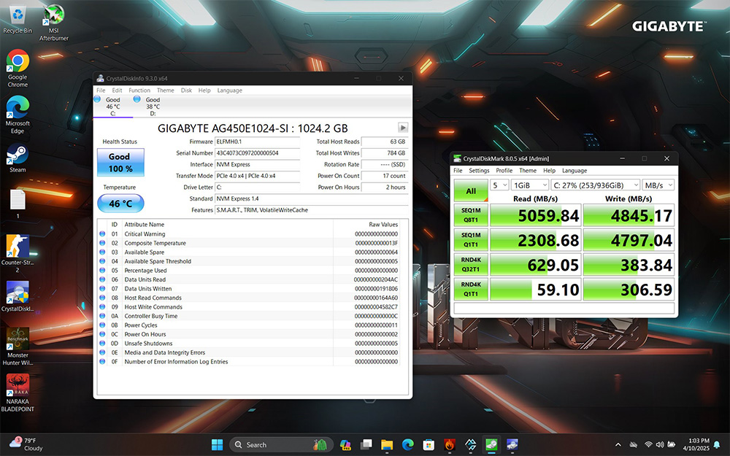Open the Help menu in CrystalDiskInfo
Screen dimensions: 730x456
click(204, 90)
